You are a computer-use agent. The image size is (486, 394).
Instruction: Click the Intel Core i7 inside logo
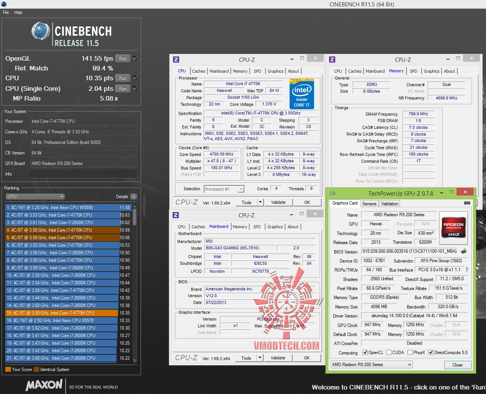(x=302, y=94)
